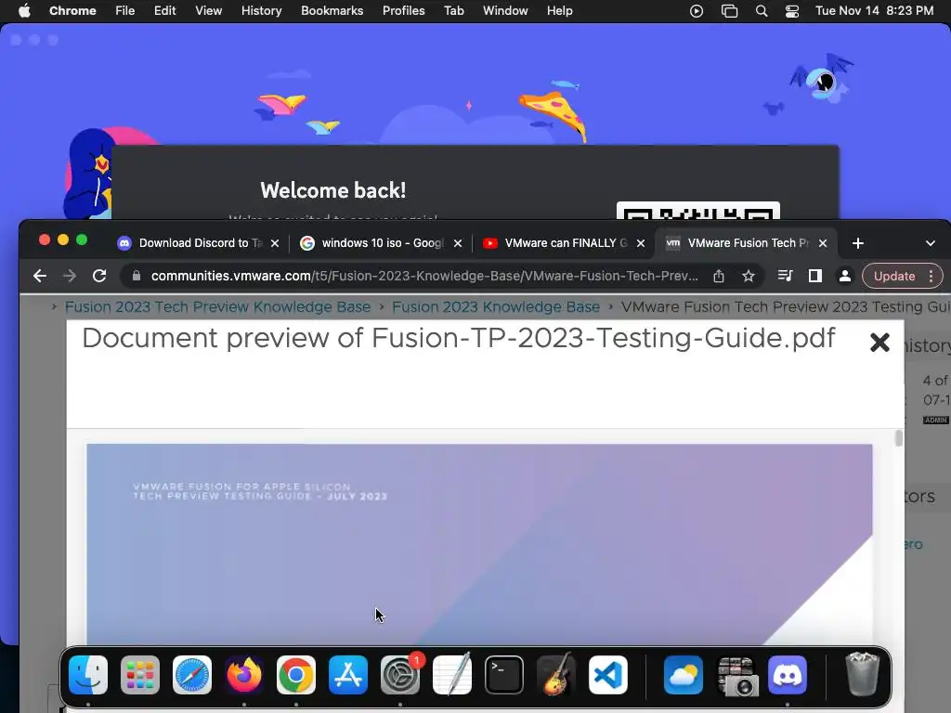The height and width of the screenshot is (713, 951).
Task: Go forward with Chrome's forward arrow
Action: [69, 276]
